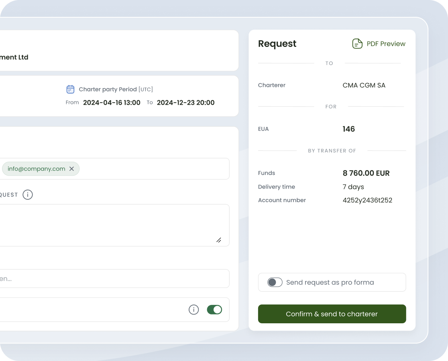
Task: Enable Send request as pro forma
Action: [275, 282]
